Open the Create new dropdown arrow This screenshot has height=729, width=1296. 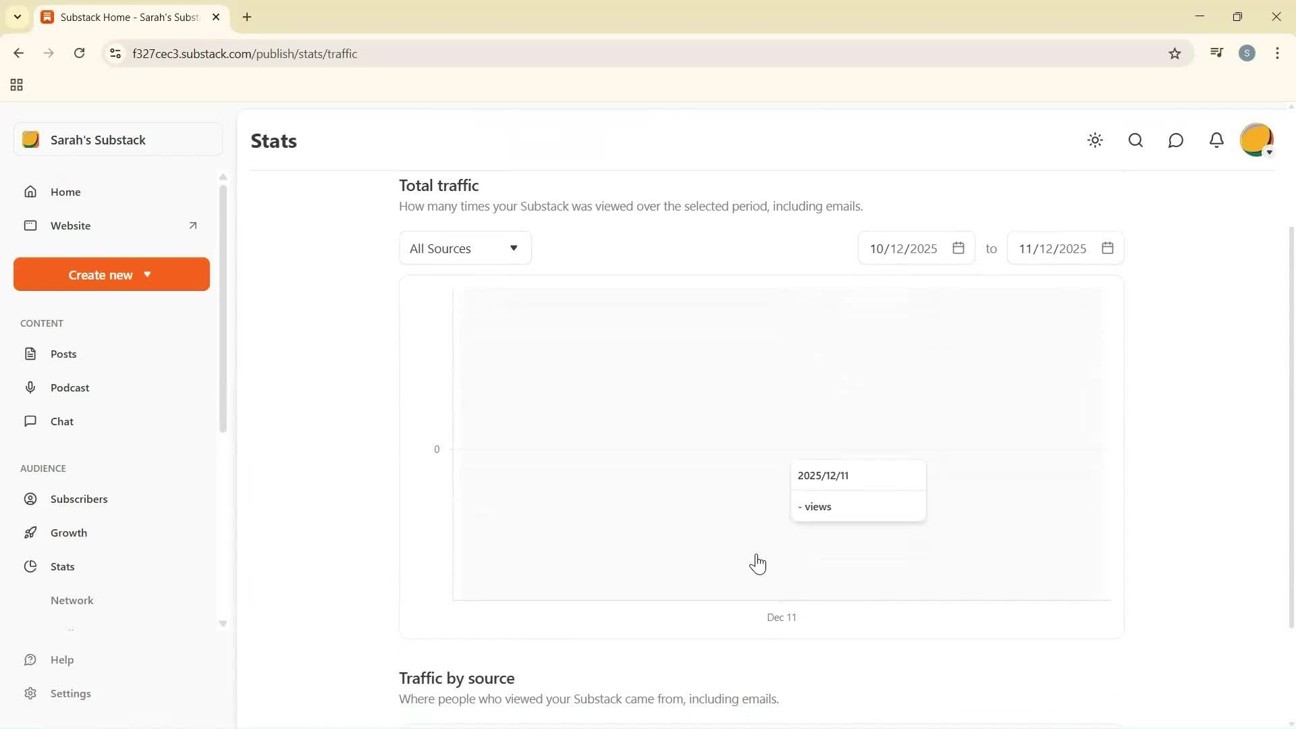pyautogui.click(x=146, y=274)
